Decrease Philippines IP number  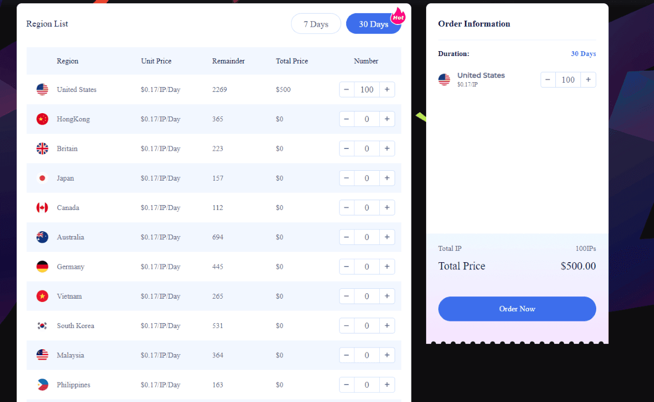[x=347, y=385]
